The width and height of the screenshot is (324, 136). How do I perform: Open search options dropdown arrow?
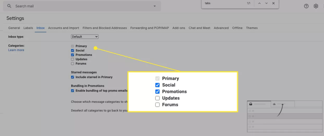pyautogui.click(x=154, y=6)
